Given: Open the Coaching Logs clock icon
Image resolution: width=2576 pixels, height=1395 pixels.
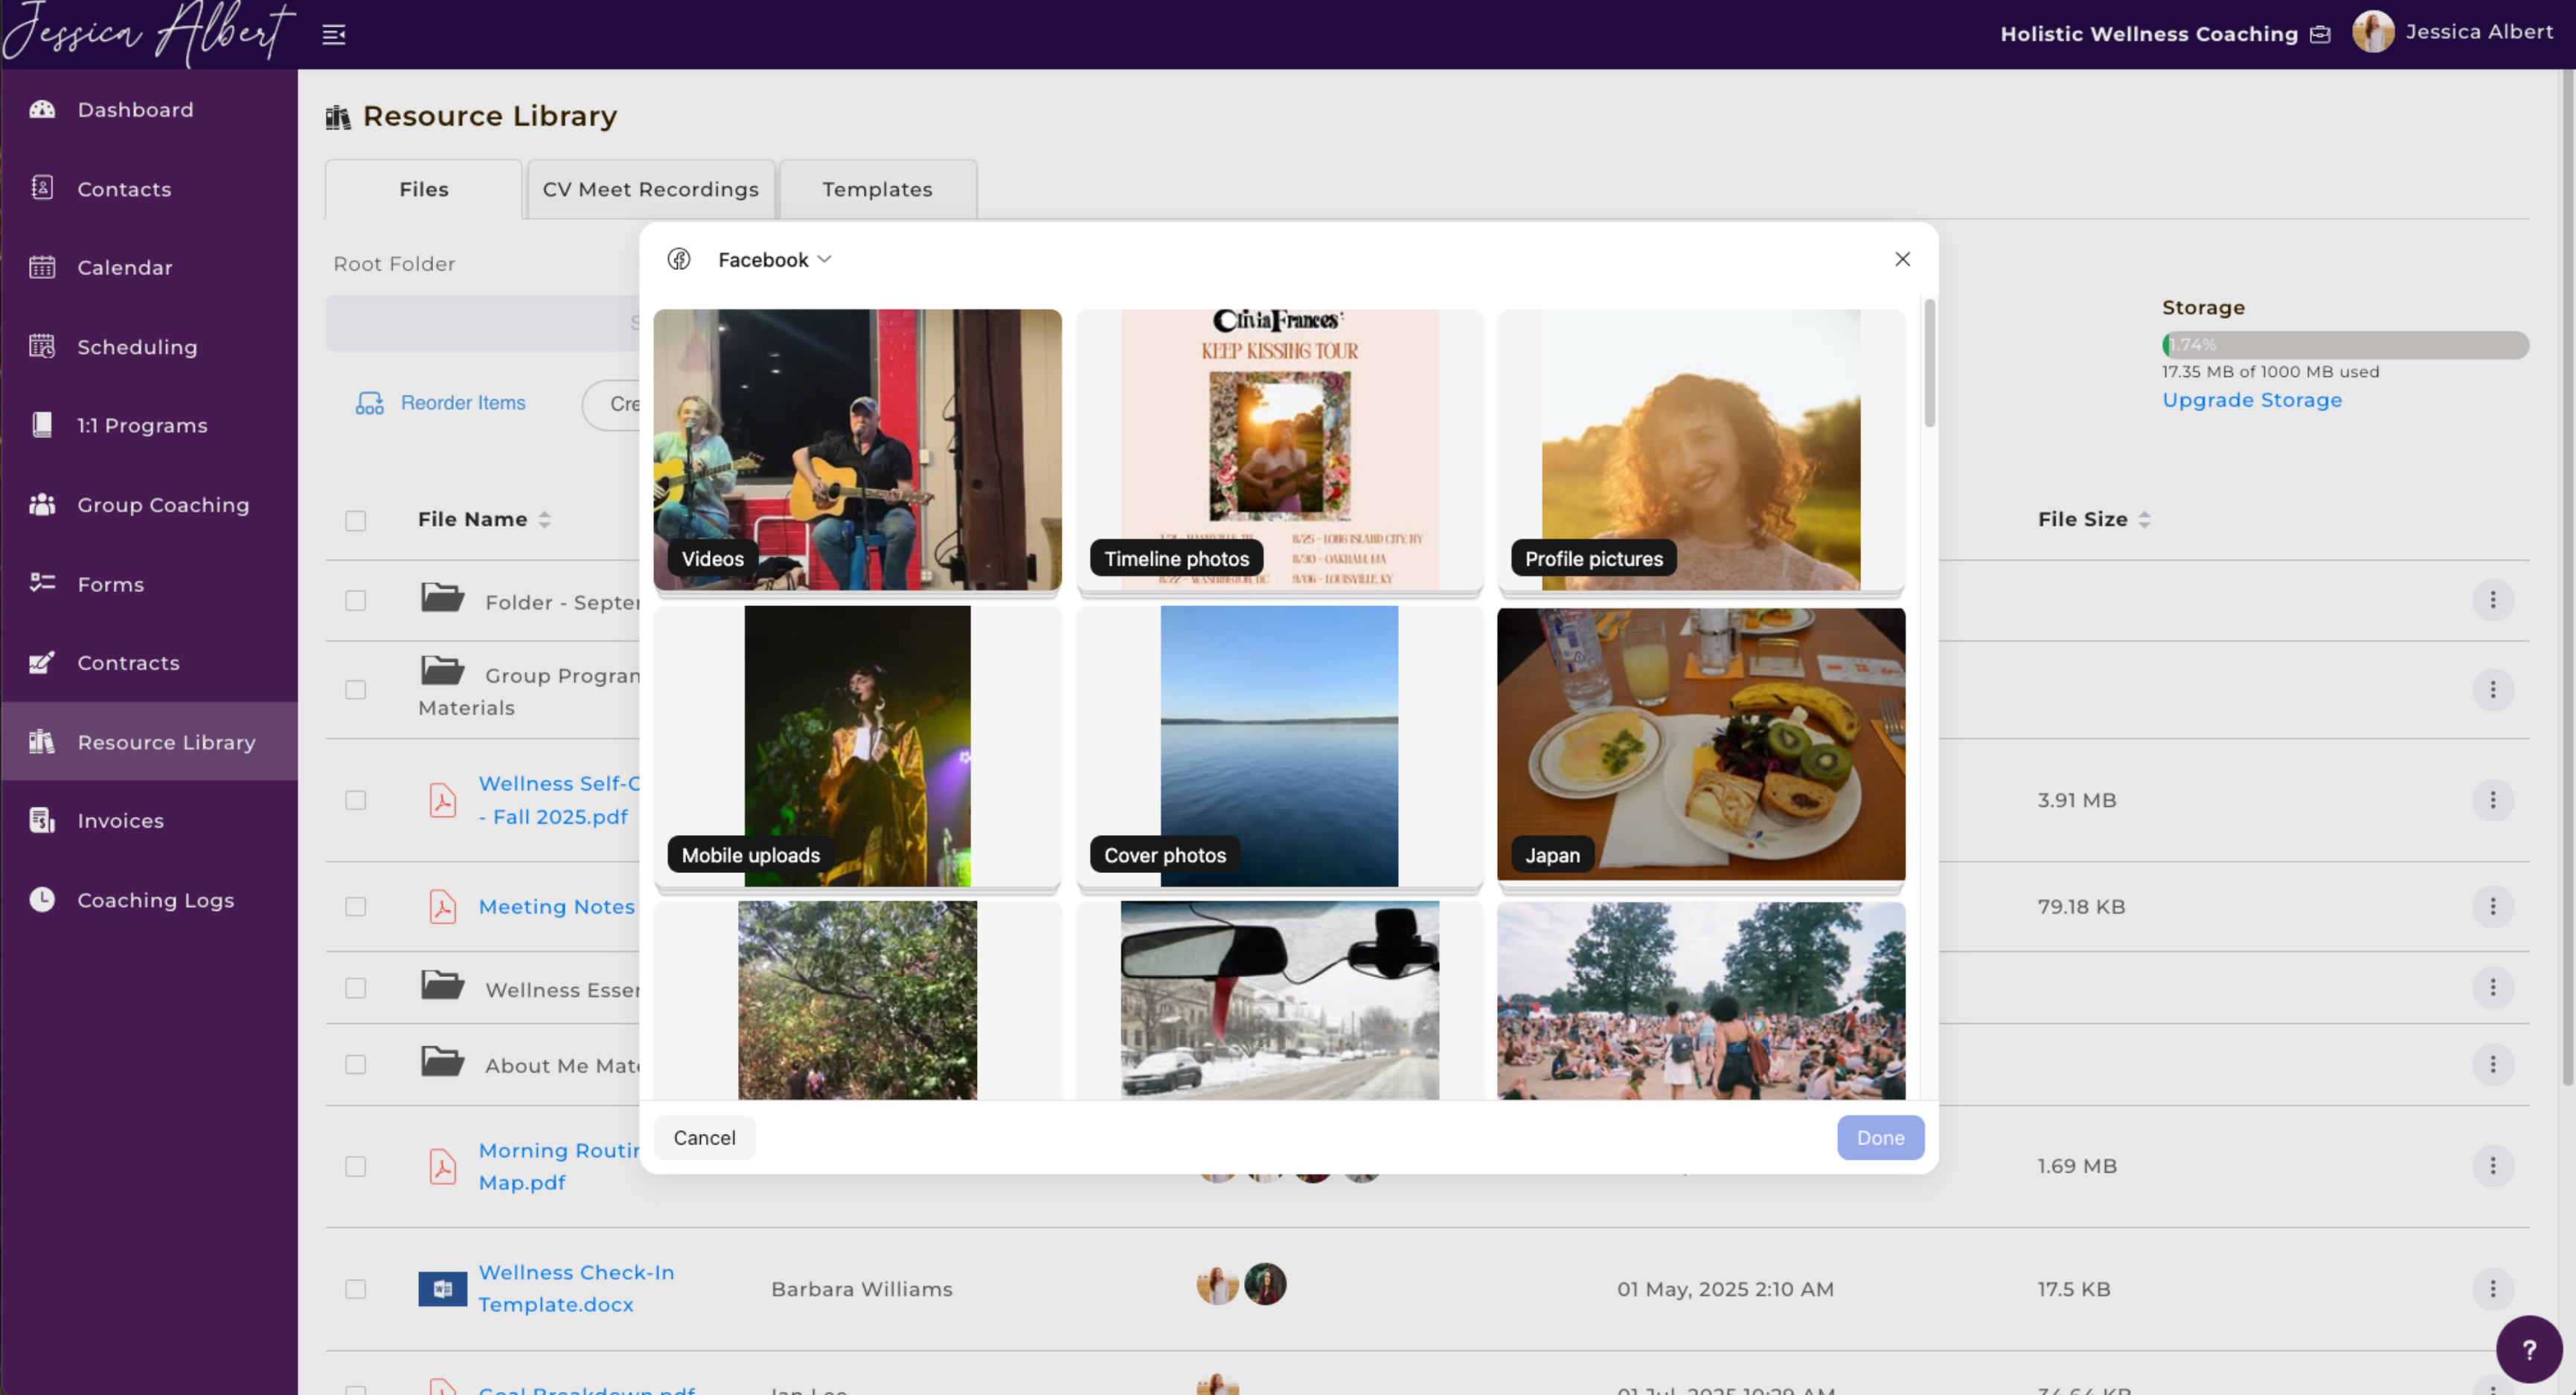Looking at the screenshot, I should [42, 899].
